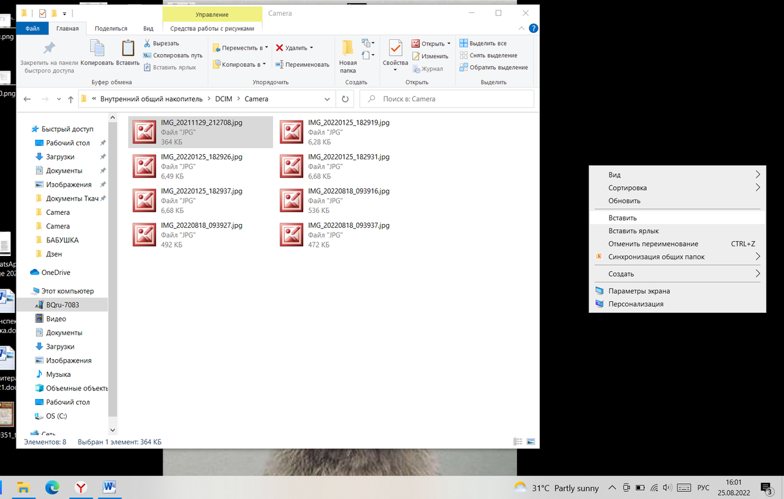Select file IMG_20220818_093937.jpg
This screenshot has width=784, height=499.
(348, 235)
